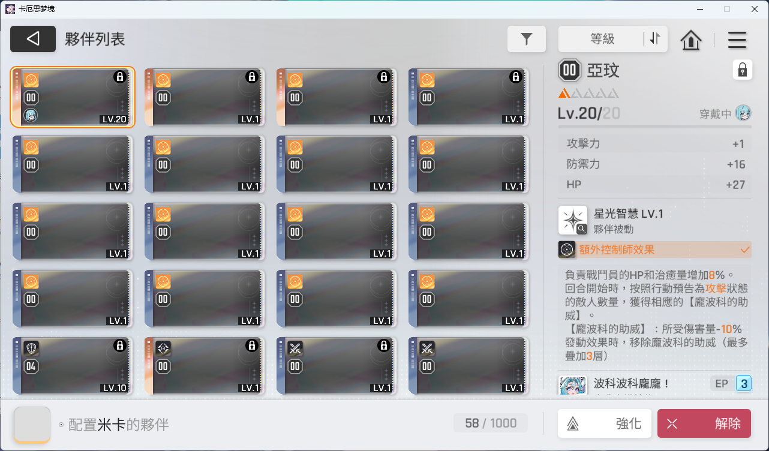Click the 卡厄思夢境 title bar app icon

(x=10, y=9)
